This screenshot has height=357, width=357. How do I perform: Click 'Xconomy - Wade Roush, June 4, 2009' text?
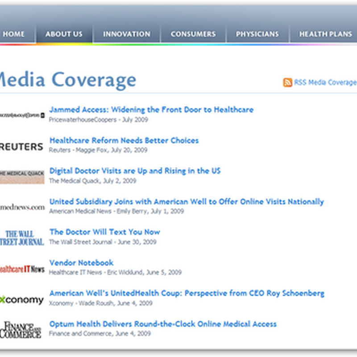[101, 303]
